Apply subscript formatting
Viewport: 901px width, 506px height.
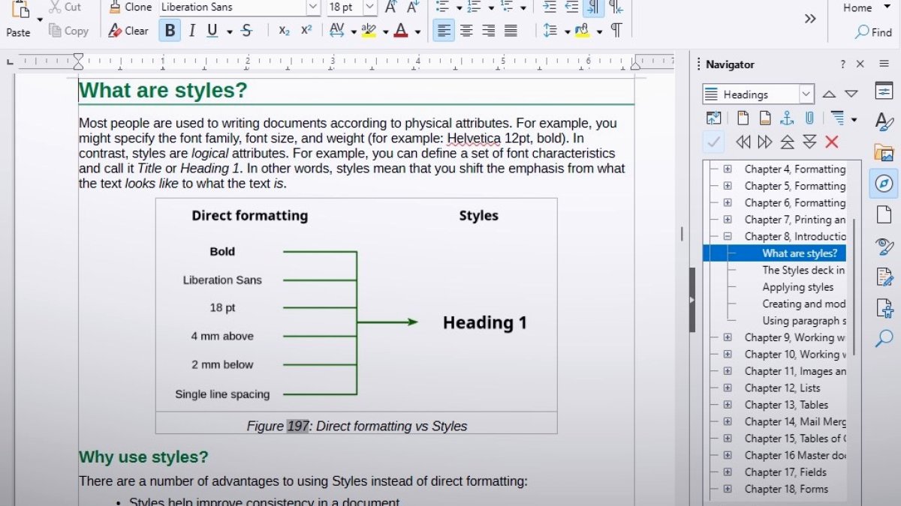284,31
